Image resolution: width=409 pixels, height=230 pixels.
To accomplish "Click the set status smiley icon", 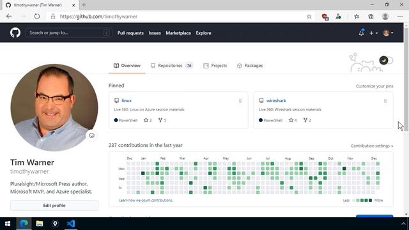I will [x=91, y=135].
